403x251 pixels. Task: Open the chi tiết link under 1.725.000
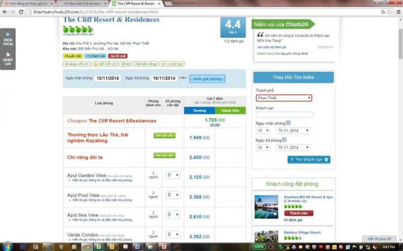[x=214, y=125]
